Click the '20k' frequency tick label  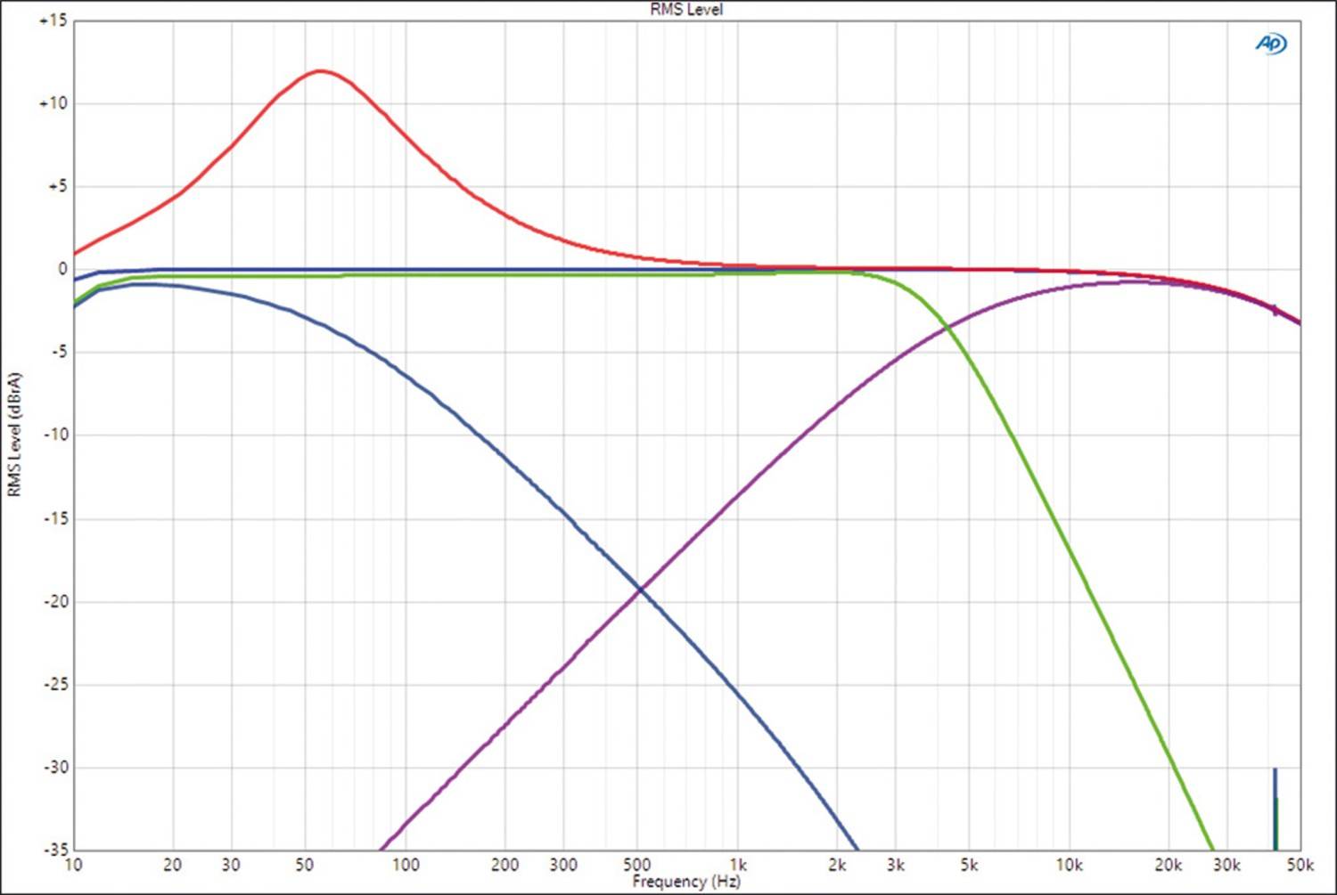pyautogui.click(x=1169, y=865)
